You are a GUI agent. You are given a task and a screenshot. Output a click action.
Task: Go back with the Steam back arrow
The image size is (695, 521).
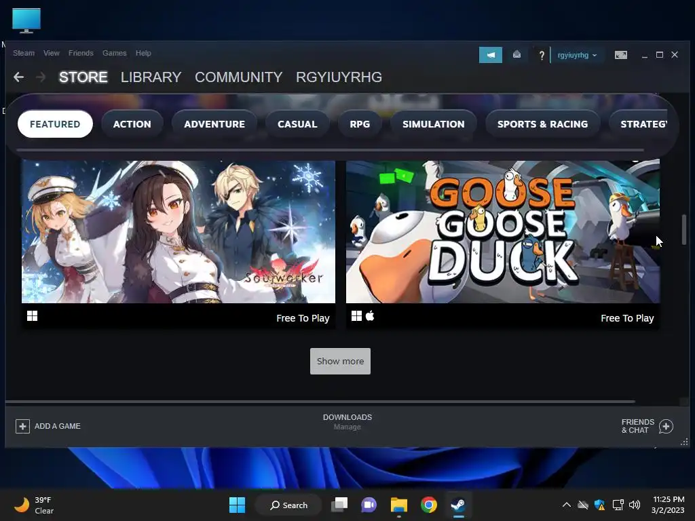[18, 77]
